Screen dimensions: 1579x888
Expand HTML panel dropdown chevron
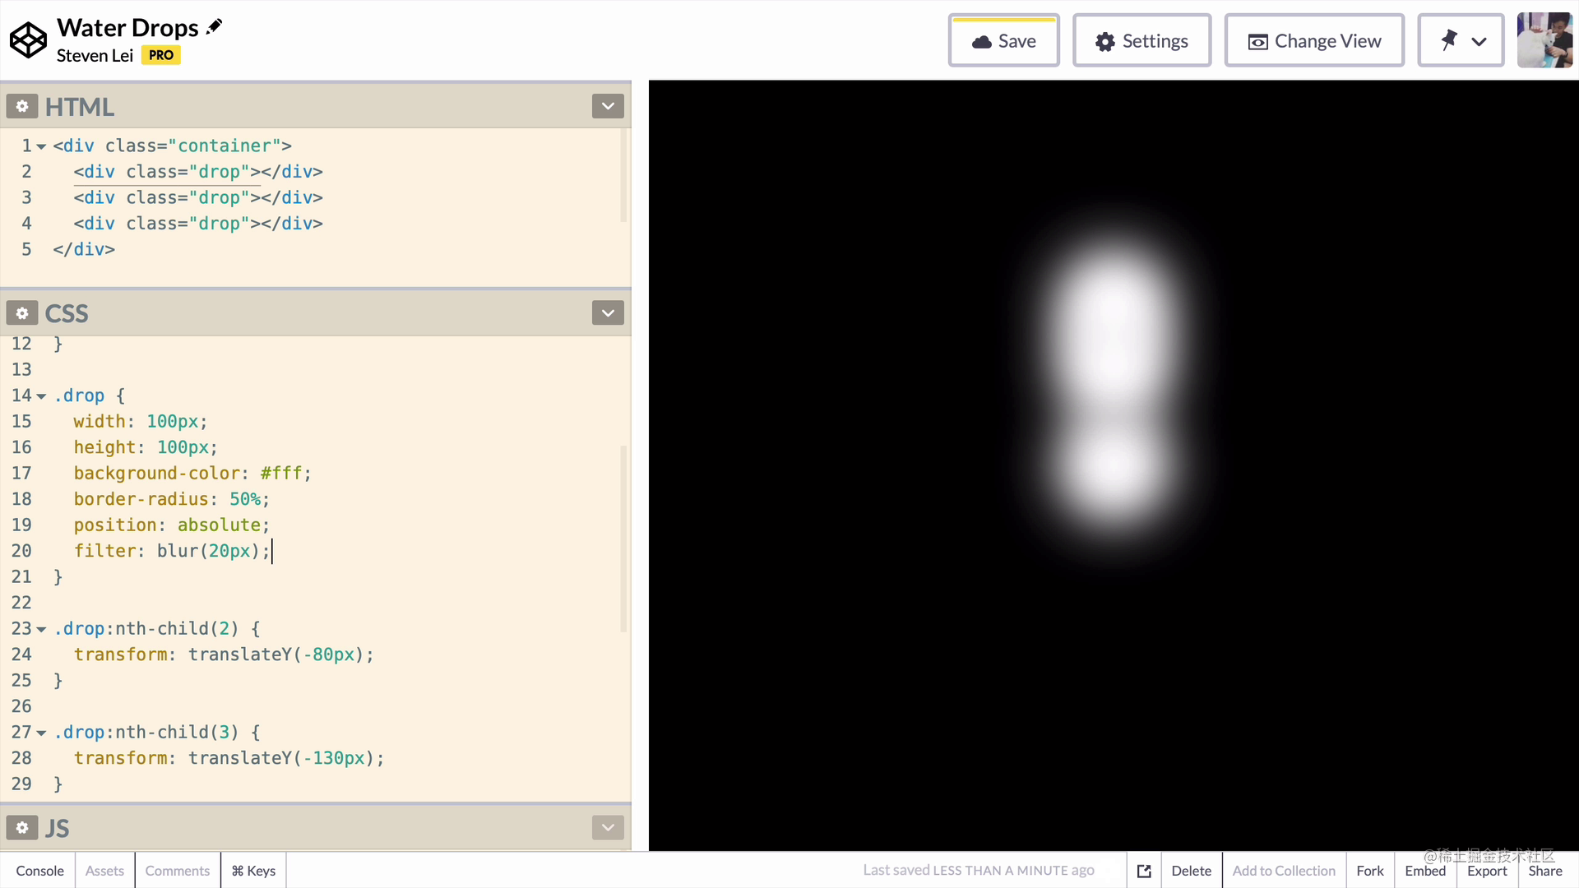click(x=608, y=106)
